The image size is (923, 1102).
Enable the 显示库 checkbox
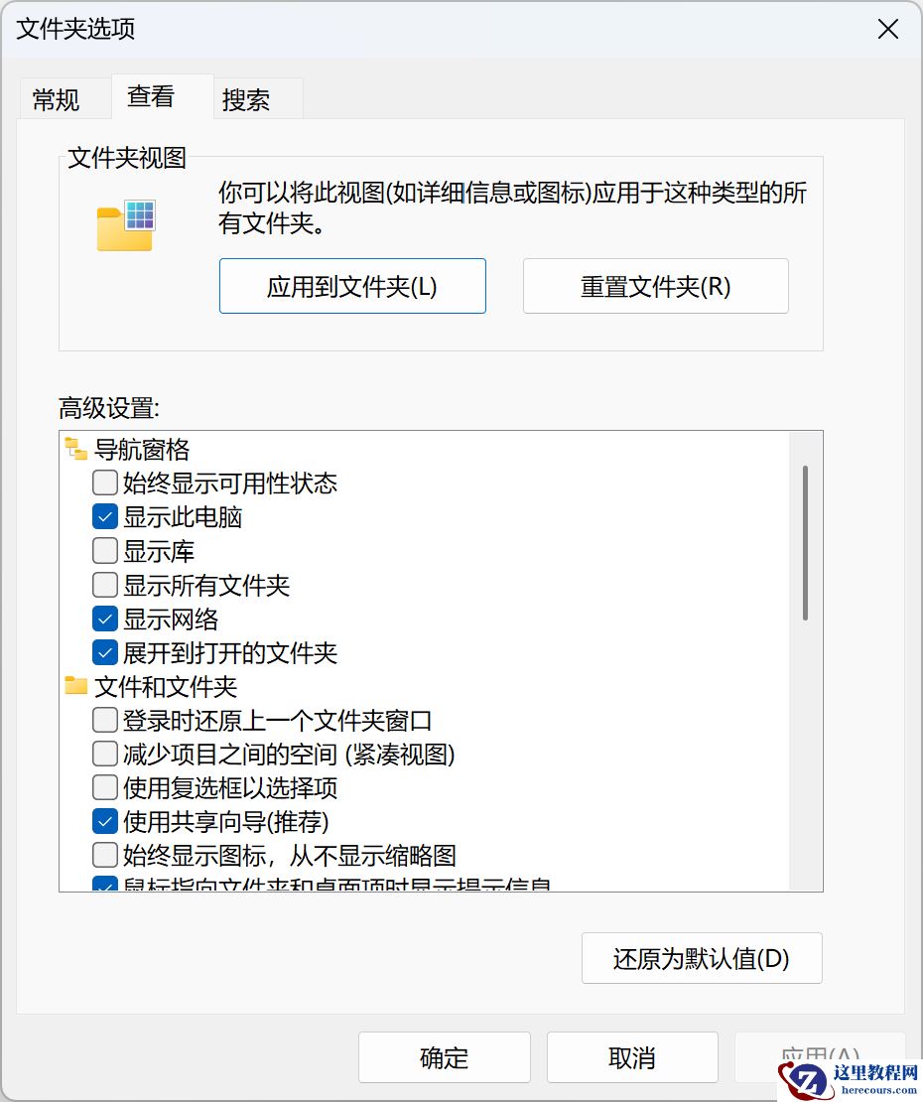click(x=104, y=550)
